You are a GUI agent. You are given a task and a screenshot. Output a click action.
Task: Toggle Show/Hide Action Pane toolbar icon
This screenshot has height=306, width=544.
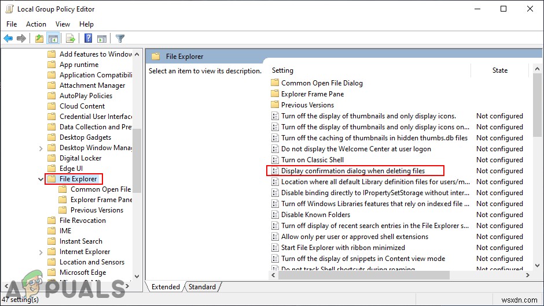pos(102,39)
